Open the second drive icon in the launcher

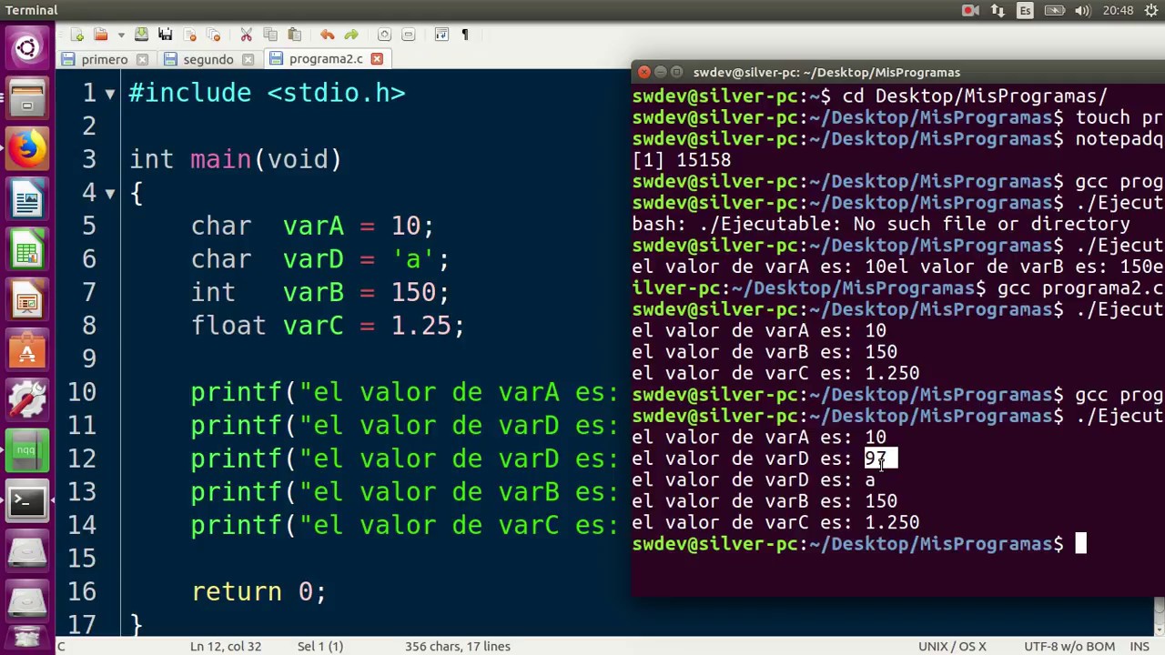pyautogui.click(x=26, y=602)
